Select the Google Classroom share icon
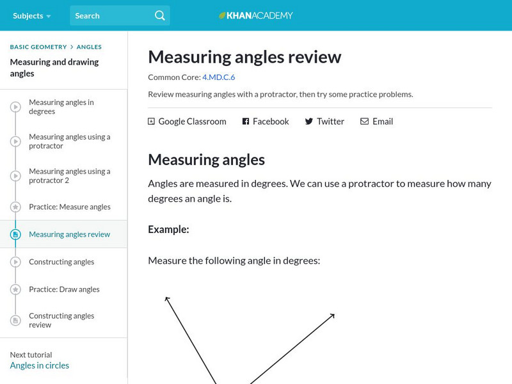 pyautogui.click(x=151, y=121)
